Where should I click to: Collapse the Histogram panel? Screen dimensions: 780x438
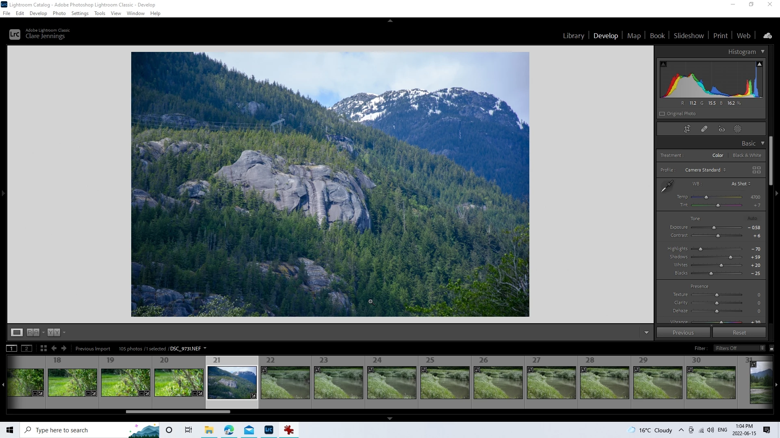coord(763,52)
